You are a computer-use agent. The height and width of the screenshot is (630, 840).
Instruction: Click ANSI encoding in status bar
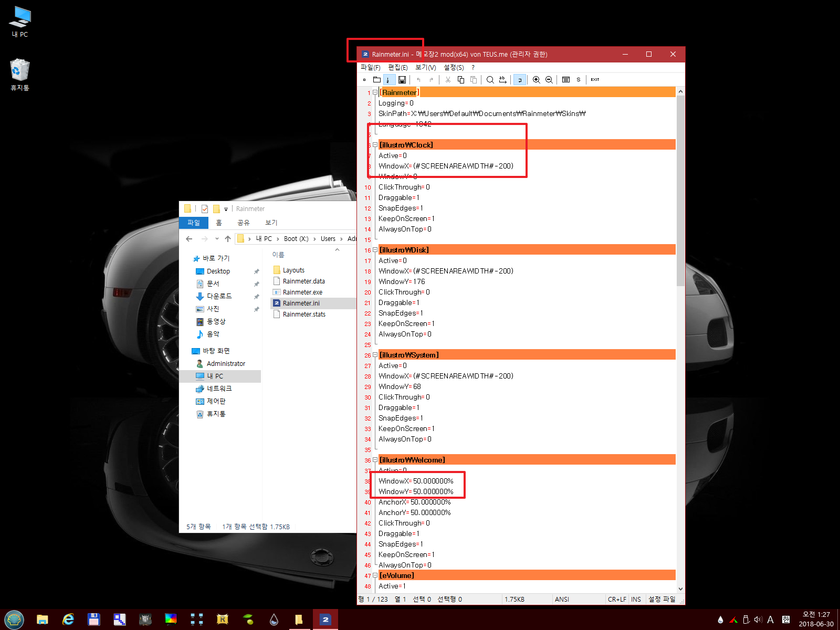562,600
